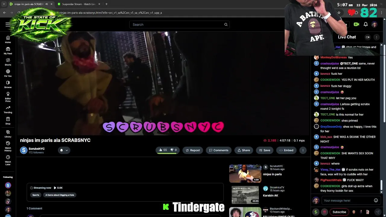The image size is (386, 217).
Task: Send chat message with paper-plane icon
Action: coord(378,212)
